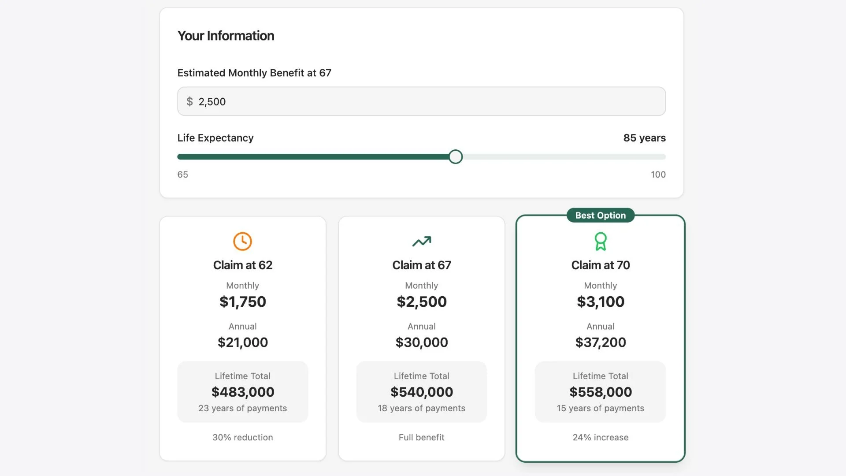Click the green award ribbon icon
This screenshot has width=846, height=476.
(600, 241)
